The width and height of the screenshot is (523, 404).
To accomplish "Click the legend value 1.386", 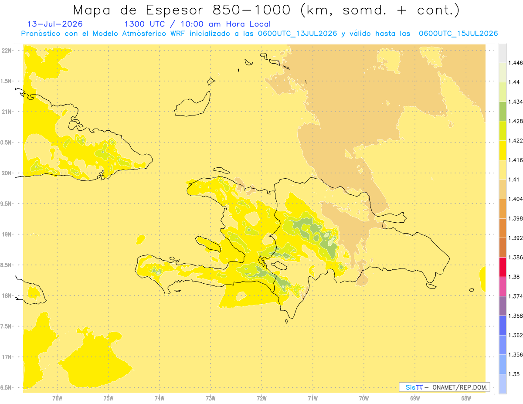I will pyautogui.click(x=516, y=258).
